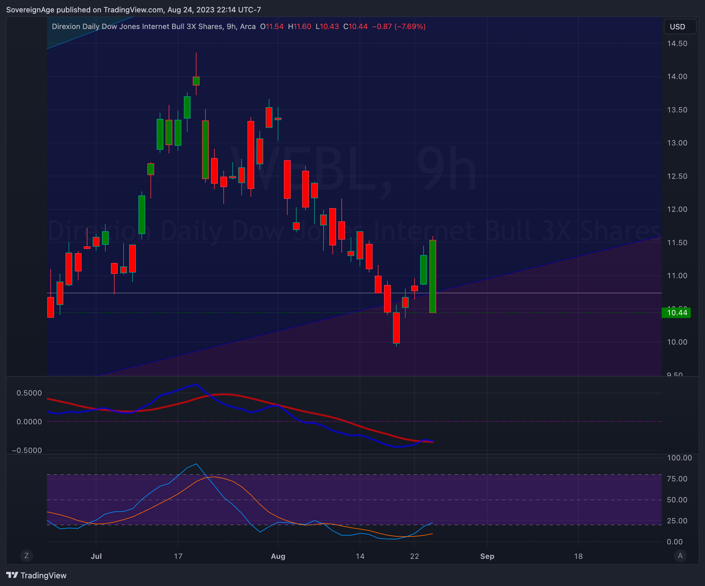Screen dimensions: 705x586
Task: Click the Aug date label on time axis
Action: point(278,556)
